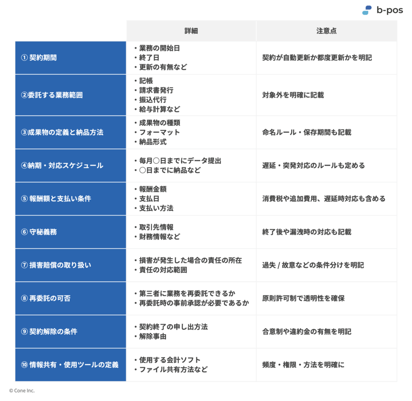Click the ⑨ 契約解除の条件 row header
412x401 pixels.
coord(71,331)
